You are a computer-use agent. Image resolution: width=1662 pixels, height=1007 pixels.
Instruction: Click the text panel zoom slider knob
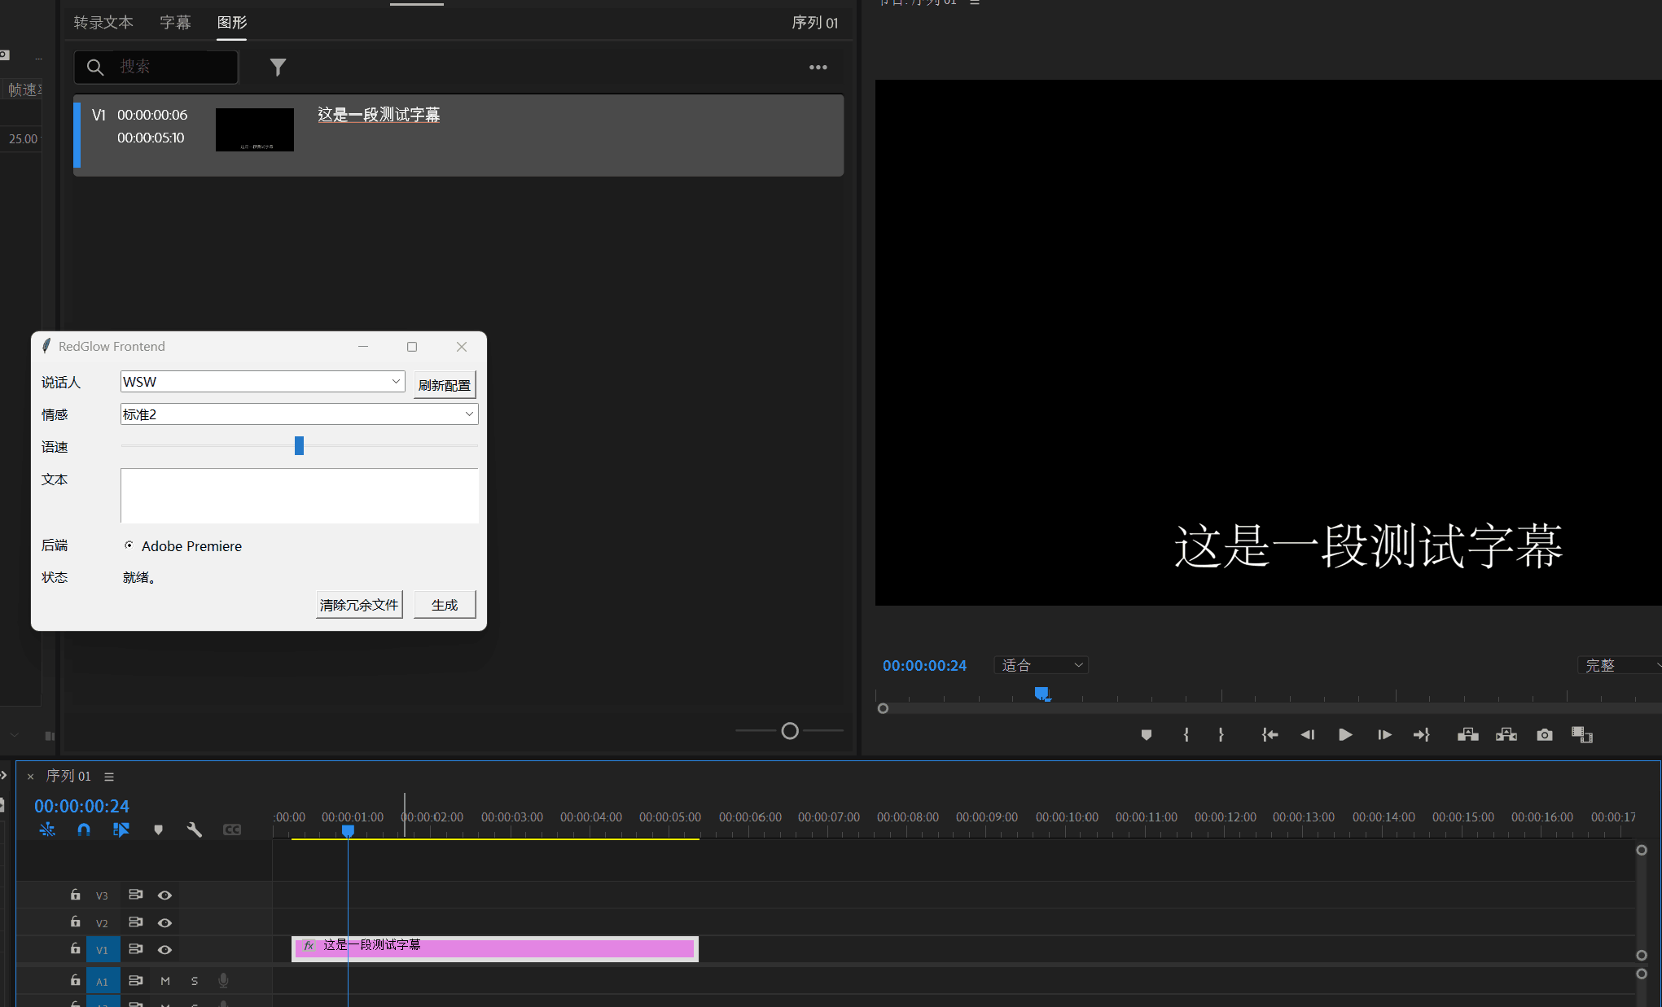(790, 731)
